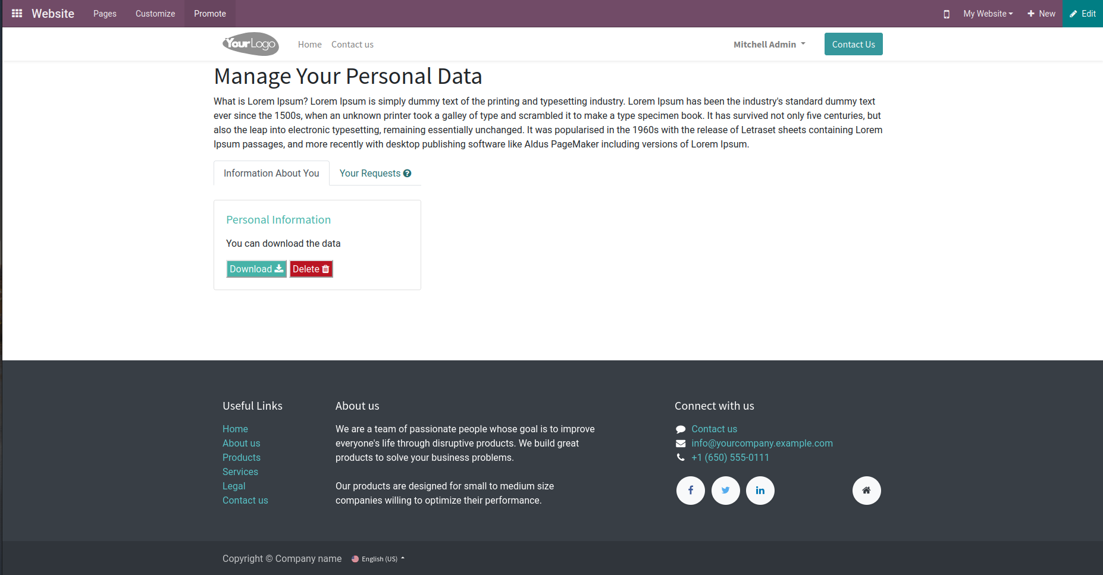Select the Information About You tab
This screenshot has width=1103, height=575.
click(x=271, y=174)
